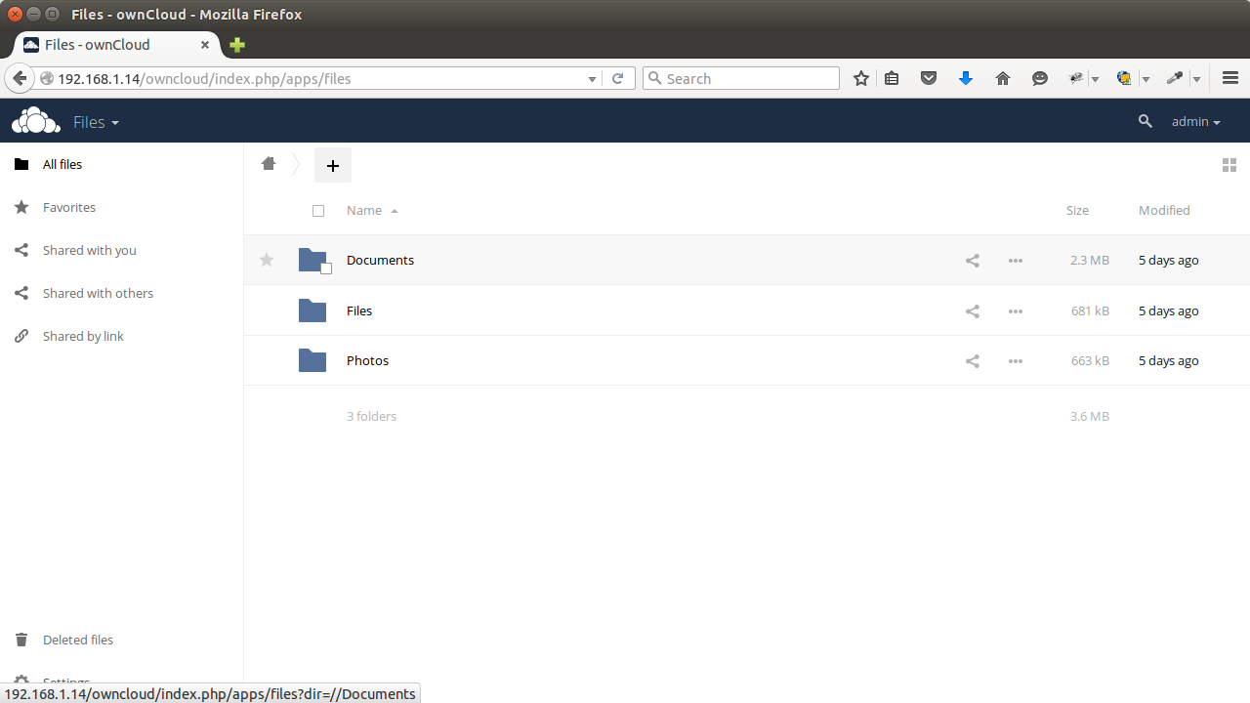Open the Files app switcher dropdown
This screenshot has width=1250, height=703.
click(x=96, y=121)
